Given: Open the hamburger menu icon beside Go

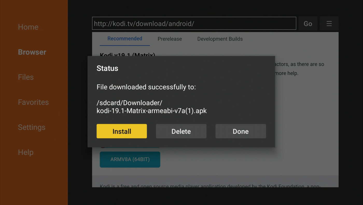Looking at the screenshot, I should pos(329,24).
